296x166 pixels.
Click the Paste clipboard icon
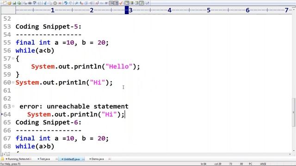point(55,3)
